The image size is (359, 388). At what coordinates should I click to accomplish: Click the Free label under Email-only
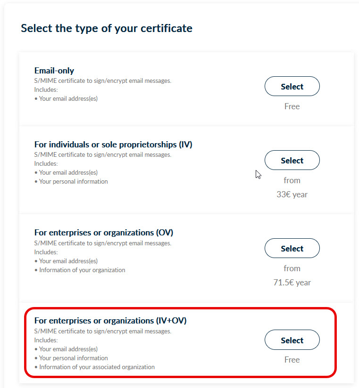pyautogui.click(x=292, y=106)
